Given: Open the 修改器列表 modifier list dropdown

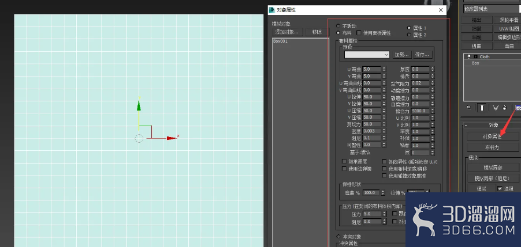Looking at the screenshot, I should (x=492, y=9).
